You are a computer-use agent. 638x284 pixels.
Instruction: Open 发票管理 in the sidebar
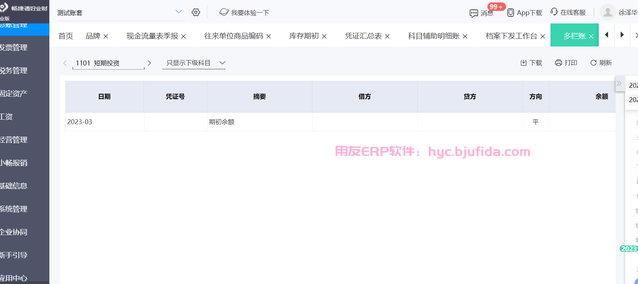14,47
